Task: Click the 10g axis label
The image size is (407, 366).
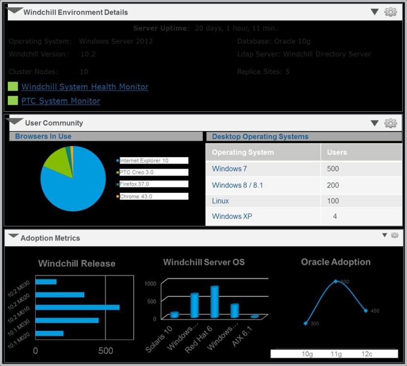Action: pyautogui.click(x=307, y=354)
